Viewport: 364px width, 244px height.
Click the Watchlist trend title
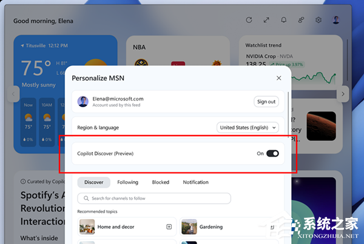[x=263, y=45]
